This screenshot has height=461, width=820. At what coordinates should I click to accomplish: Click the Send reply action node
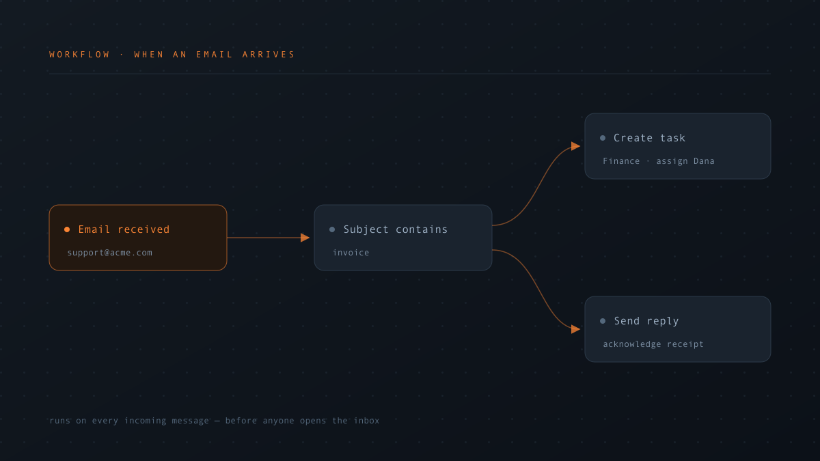pos(678,329)
